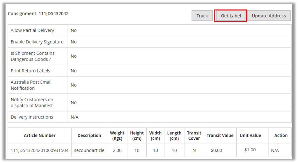This screenshot has height=163, width=298.
Task: Select the Print Return Labels row
Action: 30,71
